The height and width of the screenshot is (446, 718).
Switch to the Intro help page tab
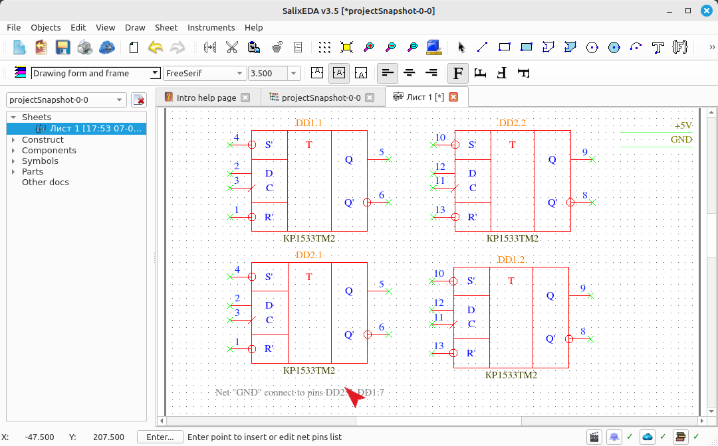coord(207,98)
